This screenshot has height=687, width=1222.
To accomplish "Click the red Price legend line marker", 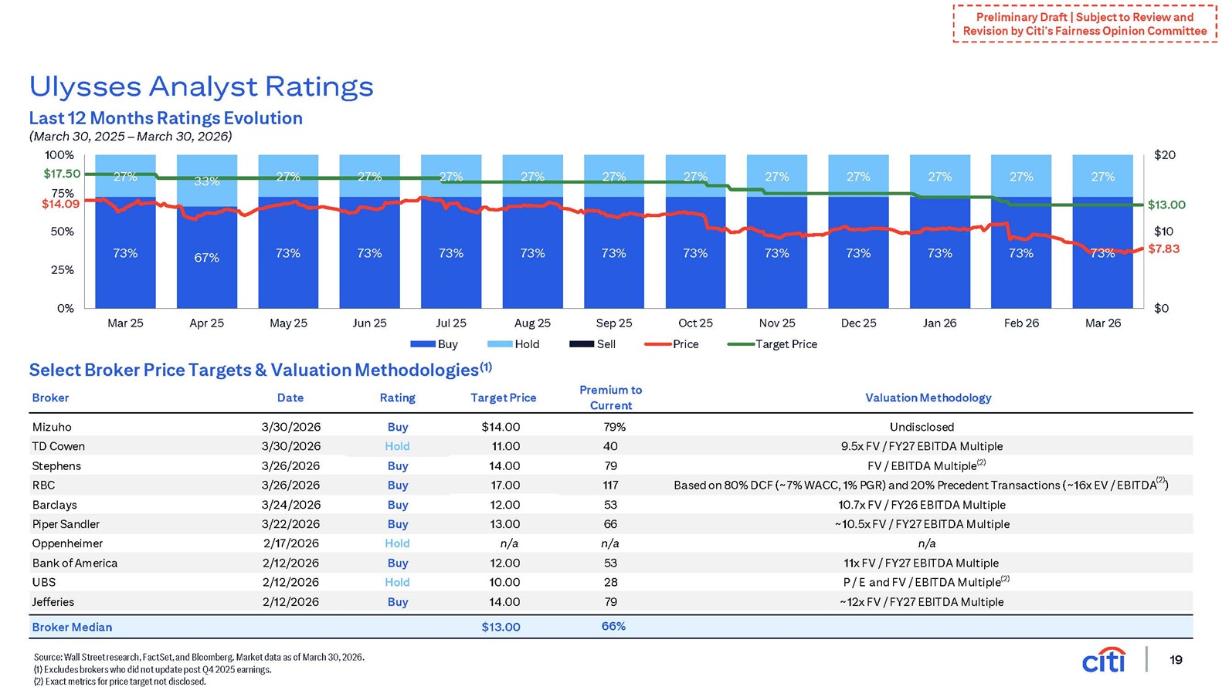I will 658,344.
